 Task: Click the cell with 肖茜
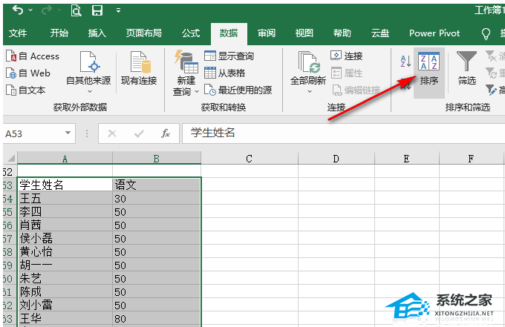tap(65, 225)
